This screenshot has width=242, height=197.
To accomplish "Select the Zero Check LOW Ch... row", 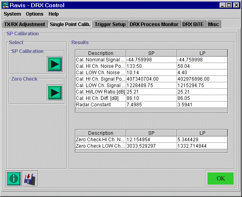I will click(x=151, y=146).
